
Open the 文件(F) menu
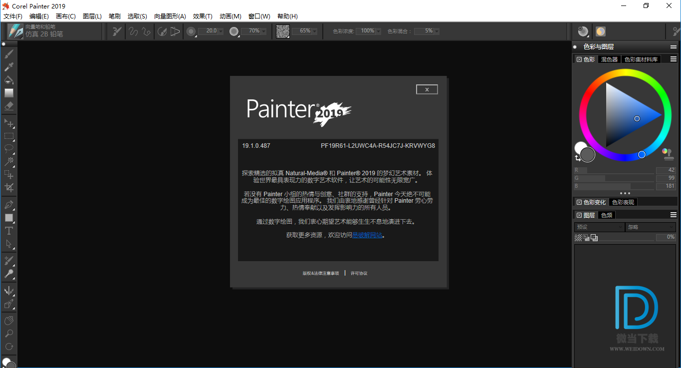coord(12,16)
